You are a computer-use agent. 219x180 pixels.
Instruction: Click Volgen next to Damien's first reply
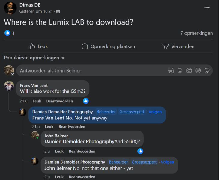pyautogui.click(x=155, y=112)
